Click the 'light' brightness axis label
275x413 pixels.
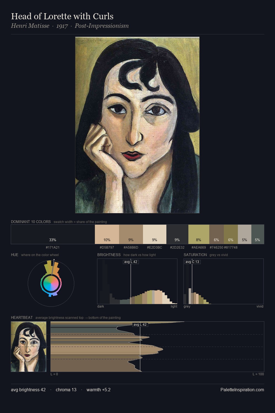[x=174, y=306]
